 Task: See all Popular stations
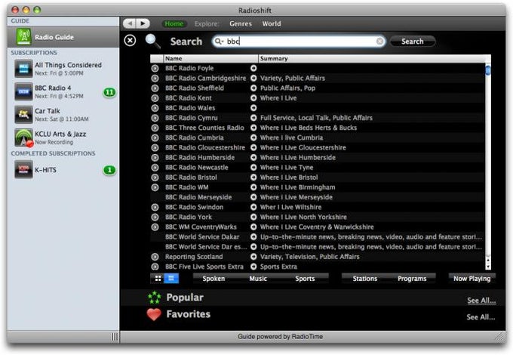[x=481, y=301]
